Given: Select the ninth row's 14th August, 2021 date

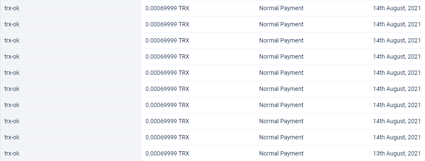Looking at the screenshot, I should click(397, 137).
